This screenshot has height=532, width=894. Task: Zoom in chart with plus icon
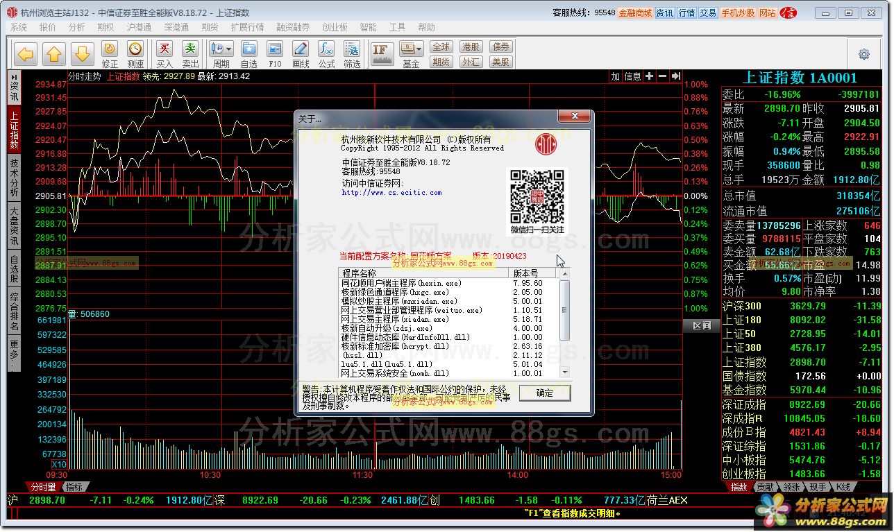[x=650, y=76]
